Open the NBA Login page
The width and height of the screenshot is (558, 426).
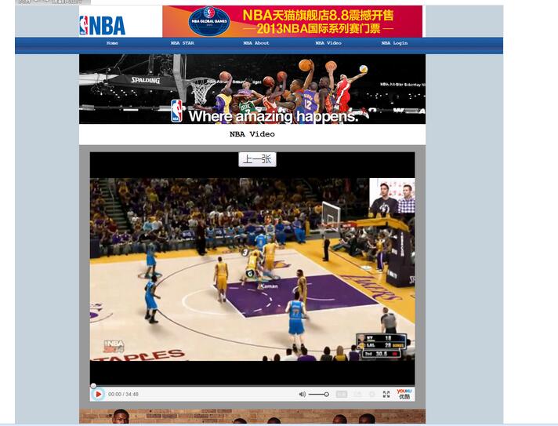point(394,43)
